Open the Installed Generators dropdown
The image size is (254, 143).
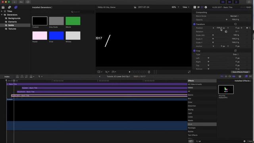[x=42, y=8]
